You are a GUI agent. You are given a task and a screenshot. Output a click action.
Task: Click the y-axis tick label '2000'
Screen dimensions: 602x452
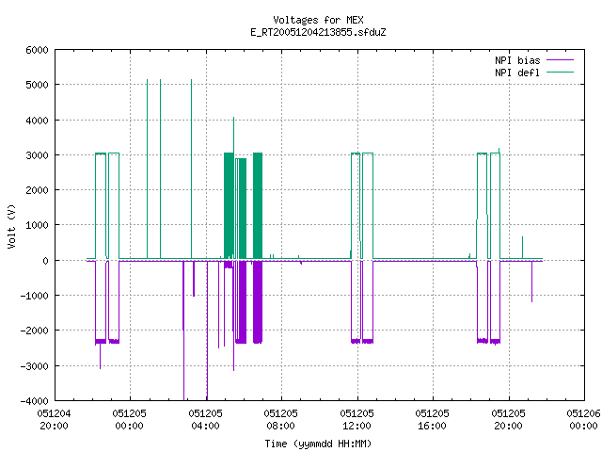37,190
